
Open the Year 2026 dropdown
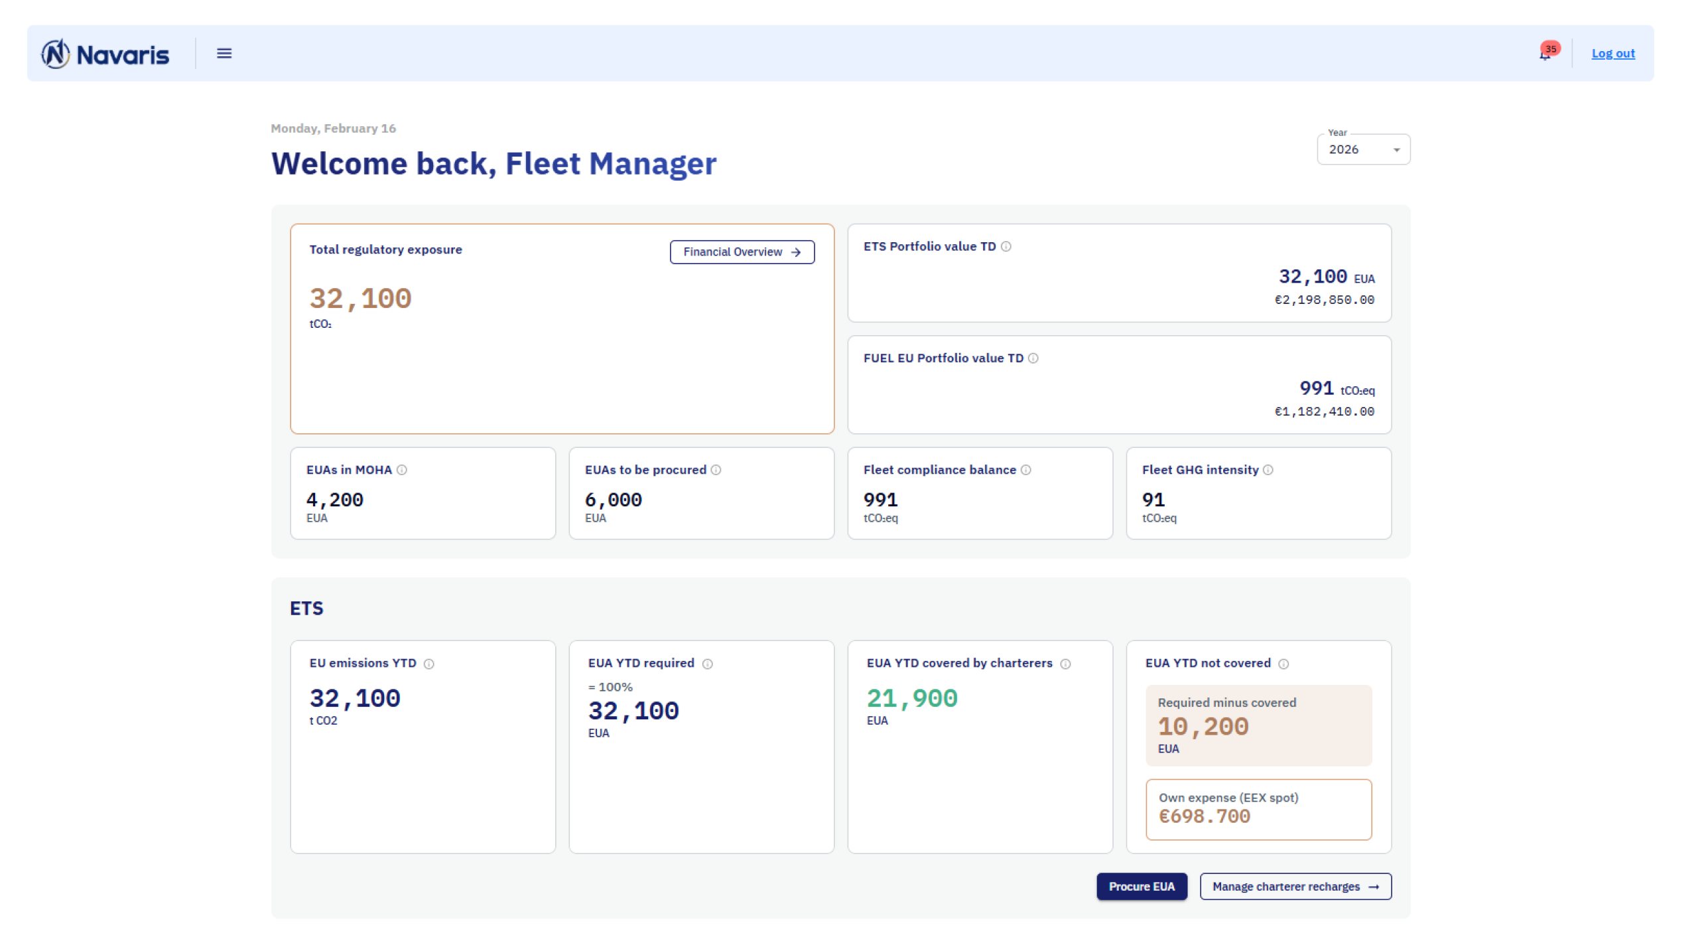click(x=1363, y=150)
